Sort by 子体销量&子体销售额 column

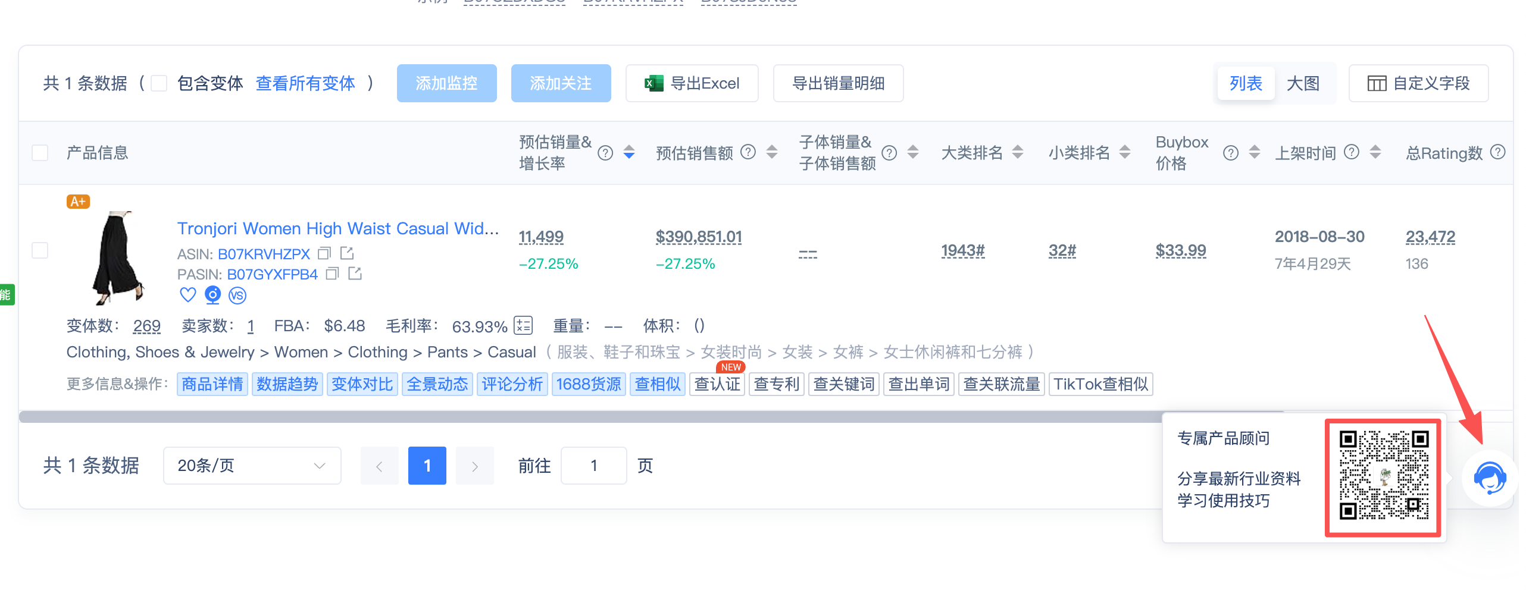tap(913, 153)
